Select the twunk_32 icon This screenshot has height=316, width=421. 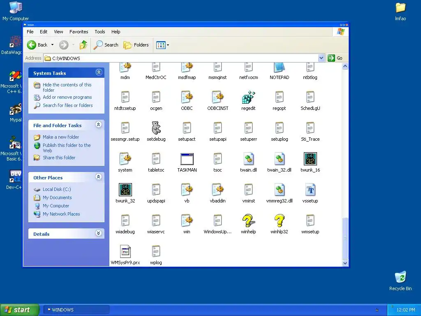pos(125,190)
